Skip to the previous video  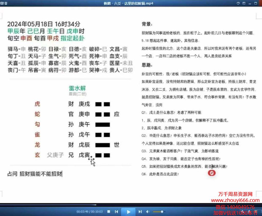tap(116, 212)
